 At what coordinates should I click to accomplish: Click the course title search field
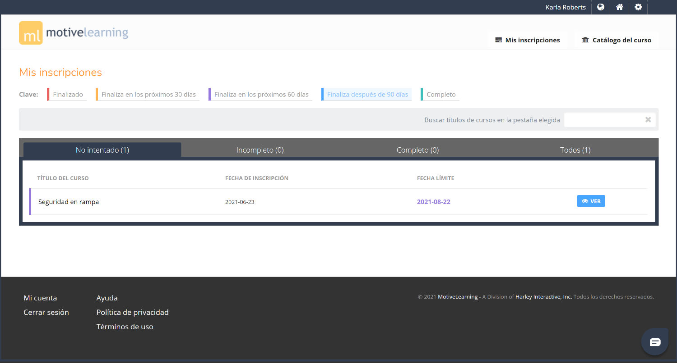pyautogui.click(x=603, y=120)
